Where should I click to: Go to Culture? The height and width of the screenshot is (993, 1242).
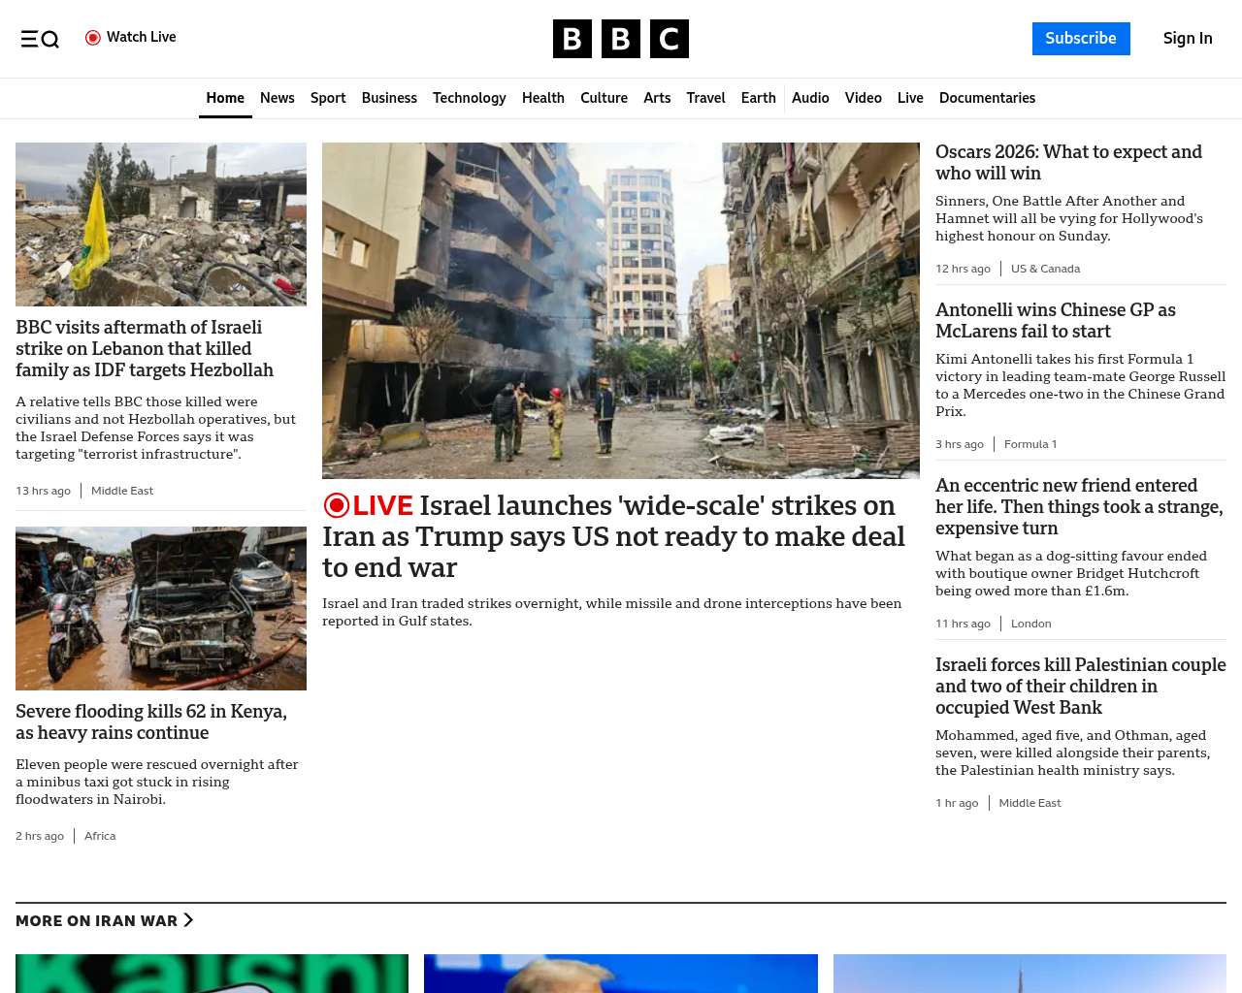[x=604, y=98]
